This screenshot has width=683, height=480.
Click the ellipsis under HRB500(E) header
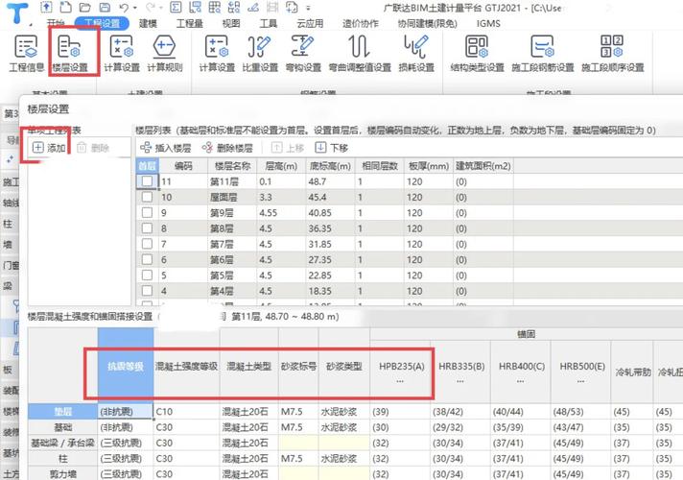tap(581, 381)
